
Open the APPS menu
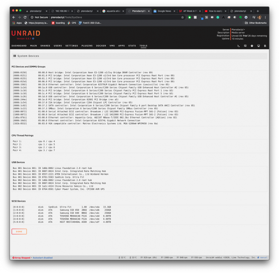point(121,46)
